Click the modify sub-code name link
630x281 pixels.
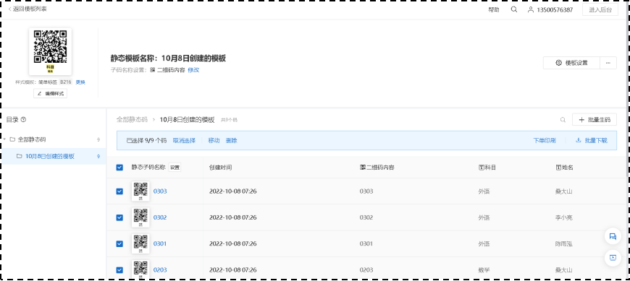click(193, 70)
